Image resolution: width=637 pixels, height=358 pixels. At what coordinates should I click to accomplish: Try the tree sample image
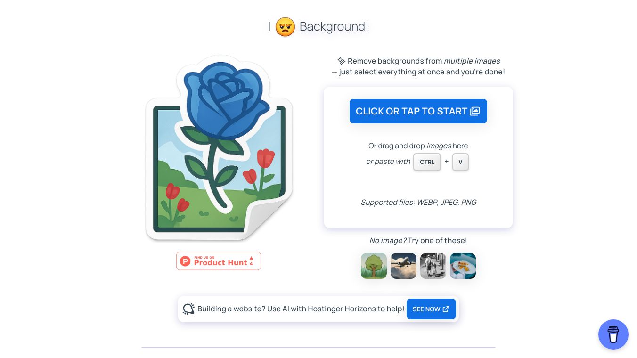click(x=374, y=266)
